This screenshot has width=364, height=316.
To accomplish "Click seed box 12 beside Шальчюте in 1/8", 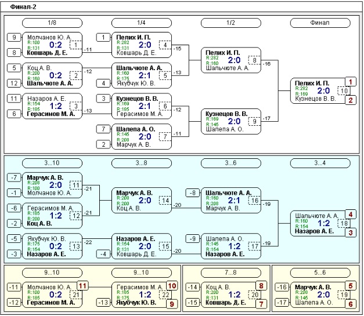I will point(14,83).
